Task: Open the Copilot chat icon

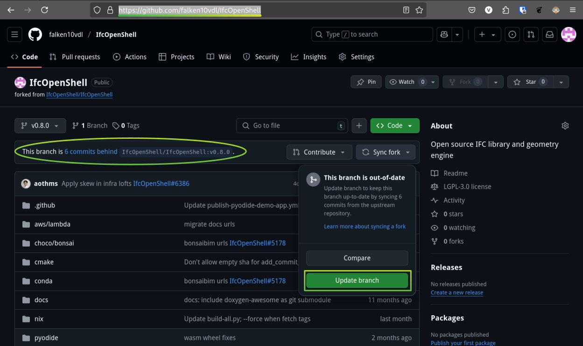Action: click(x=444, y=34)
